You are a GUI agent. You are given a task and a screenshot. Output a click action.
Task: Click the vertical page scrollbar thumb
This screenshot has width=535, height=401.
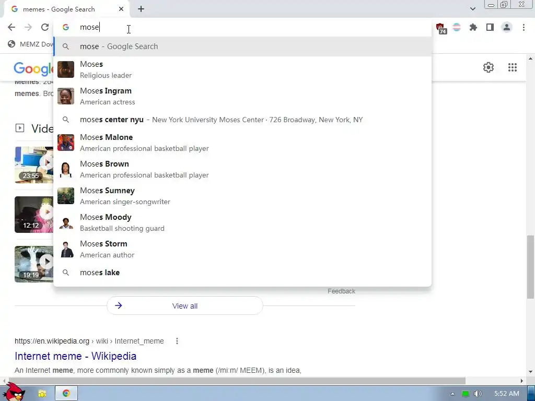531,267
